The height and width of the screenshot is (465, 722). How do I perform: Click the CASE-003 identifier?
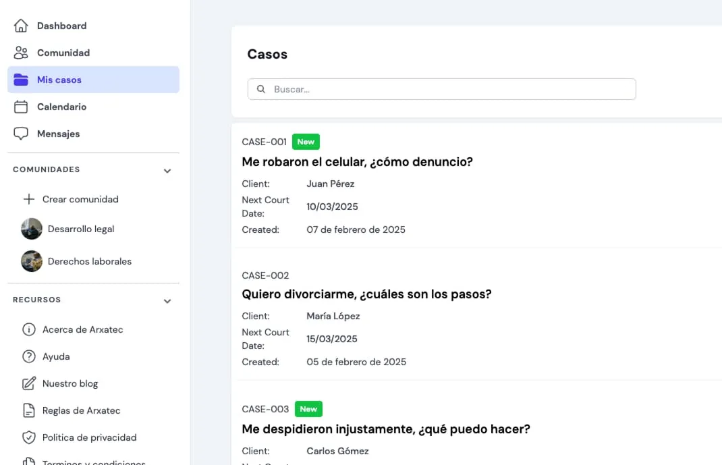click(x=265, y=409)
